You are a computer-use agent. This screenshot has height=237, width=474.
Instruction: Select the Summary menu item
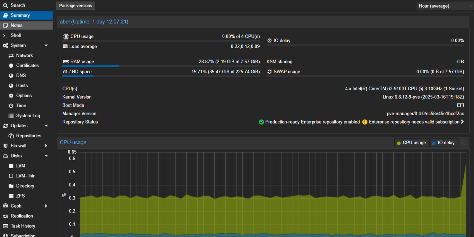coord(26,15)
